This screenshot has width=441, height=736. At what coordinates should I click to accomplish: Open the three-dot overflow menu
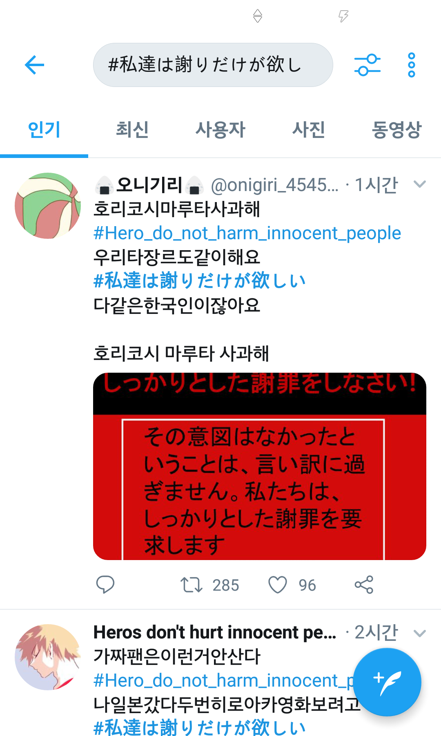click(x=412, y=65)
